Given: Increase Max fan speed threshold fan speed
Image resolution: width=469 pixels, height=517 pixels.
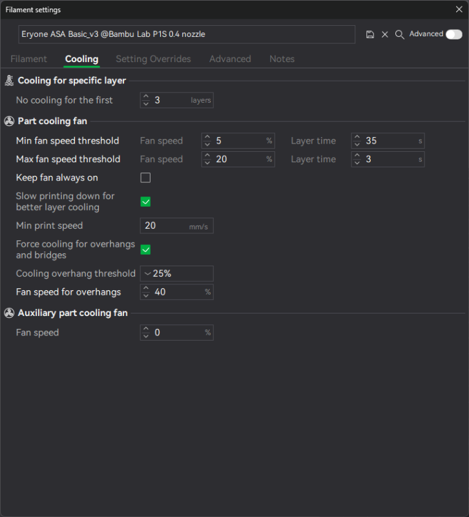Looking at the screenshot, I should click(x=207, y=156).
